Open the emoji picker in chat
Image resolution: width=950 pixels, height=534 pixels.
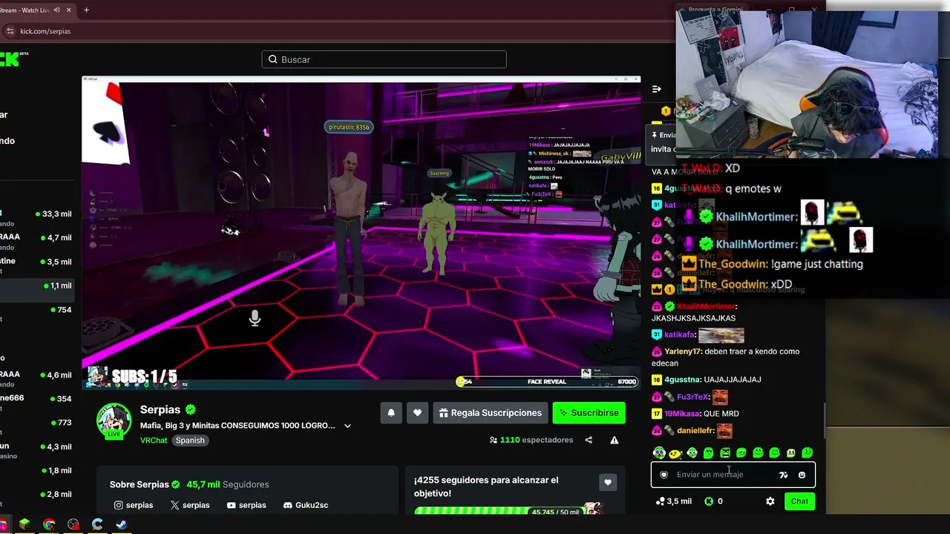[802, 475]
